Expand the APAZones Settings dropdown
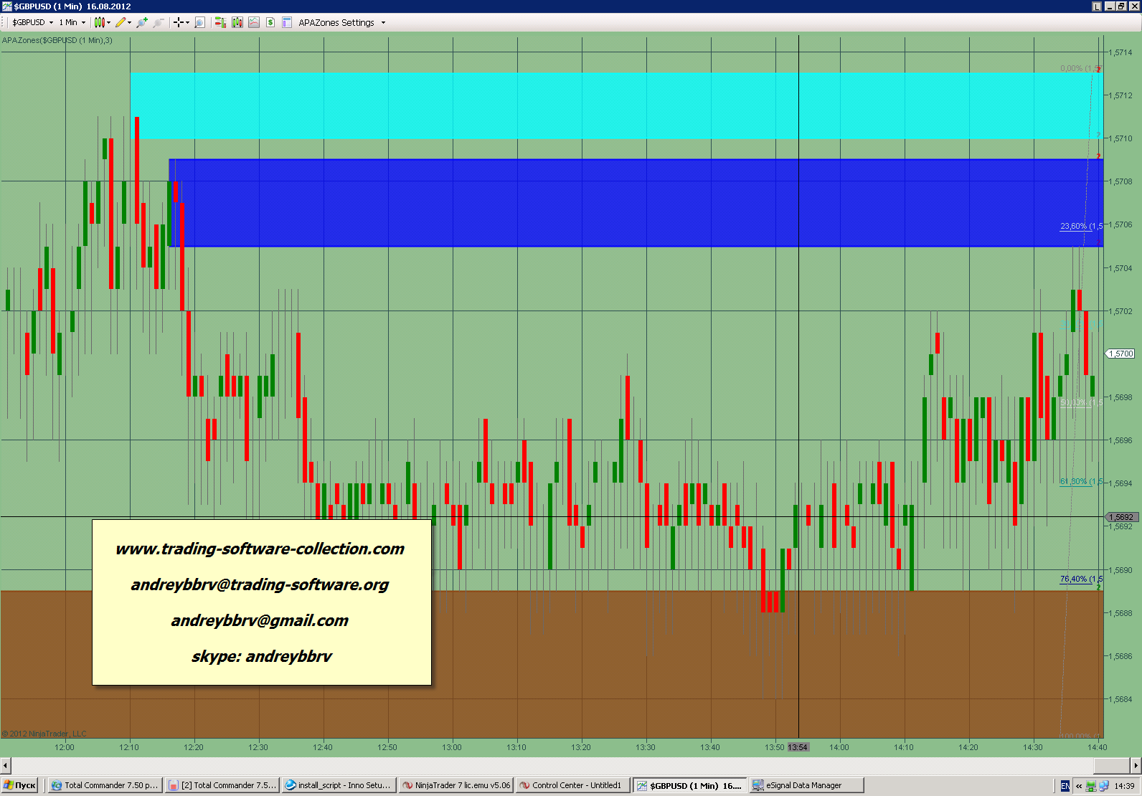1142x796 pixels. click(x=342, y=23)
